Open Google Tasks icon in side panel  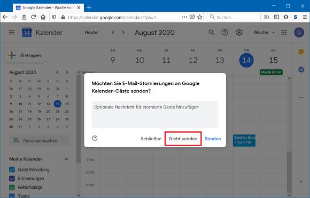pos(301,69)
